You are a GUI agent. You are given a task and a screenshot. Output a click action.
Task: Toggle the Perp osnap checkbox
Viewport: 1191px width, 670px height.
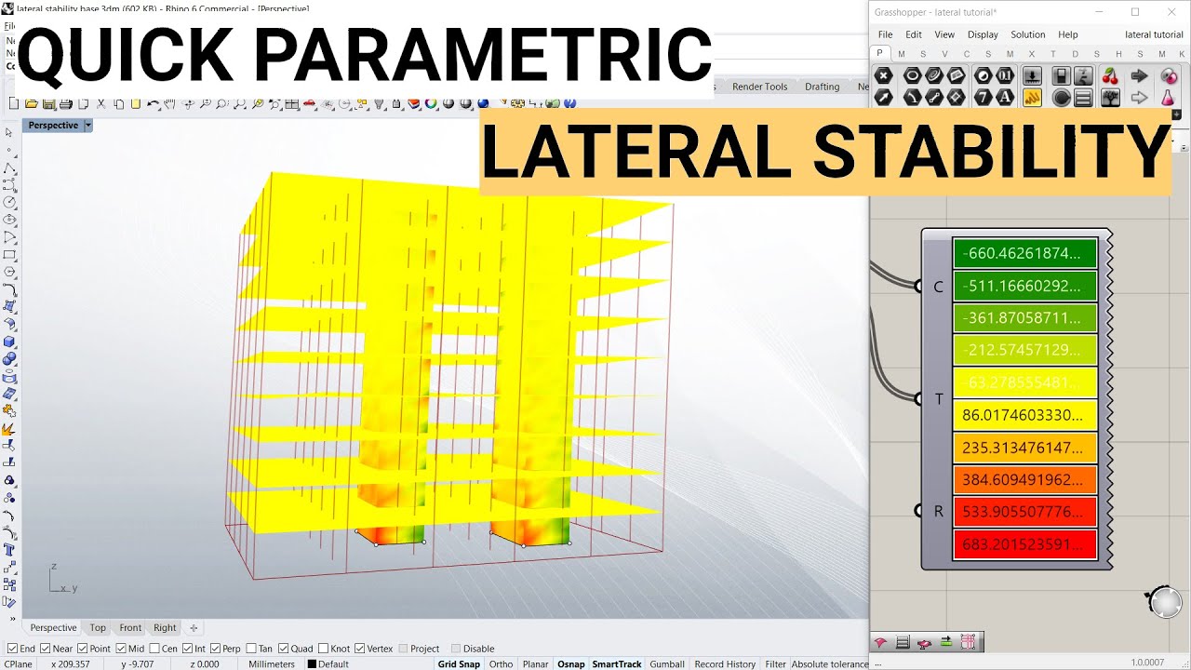click(x=216, y=649)
